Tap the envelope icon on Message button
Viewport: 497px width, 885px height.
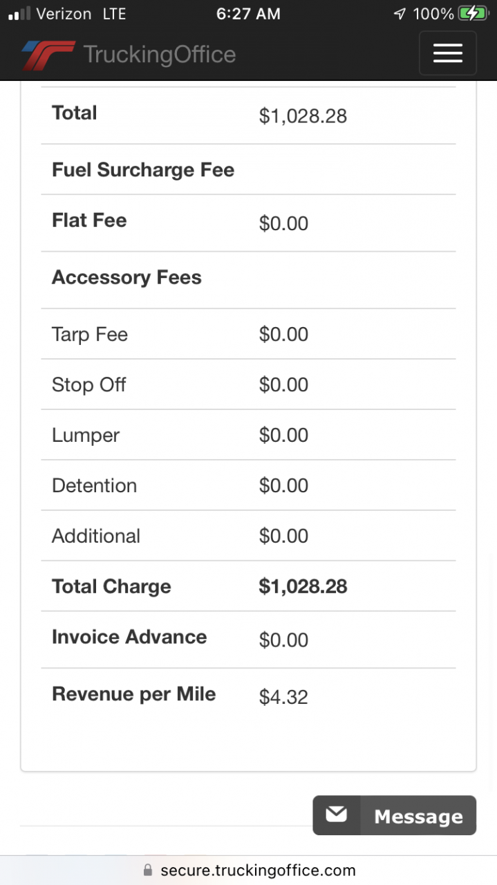[337, 815]
